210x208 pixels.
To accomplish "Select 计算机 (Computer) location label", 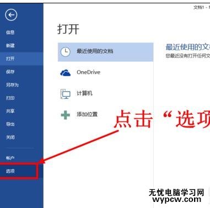I will click(84, 93).
